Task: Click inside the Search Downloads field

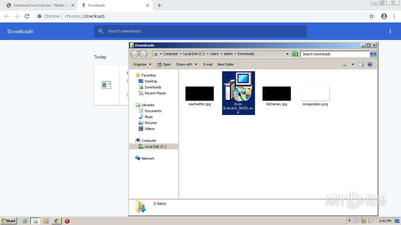Action: [335, 54]
